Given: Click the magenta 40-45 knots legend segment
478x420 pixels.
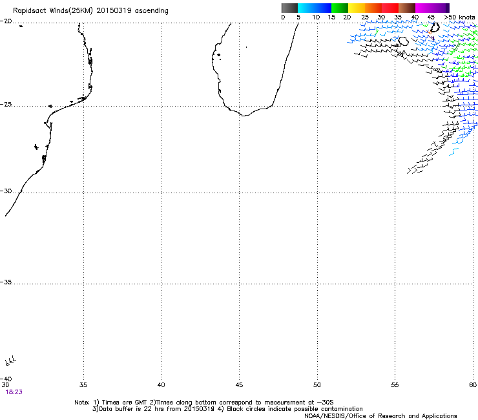Looking at the screenshot, I should click(x=424, y=8).
